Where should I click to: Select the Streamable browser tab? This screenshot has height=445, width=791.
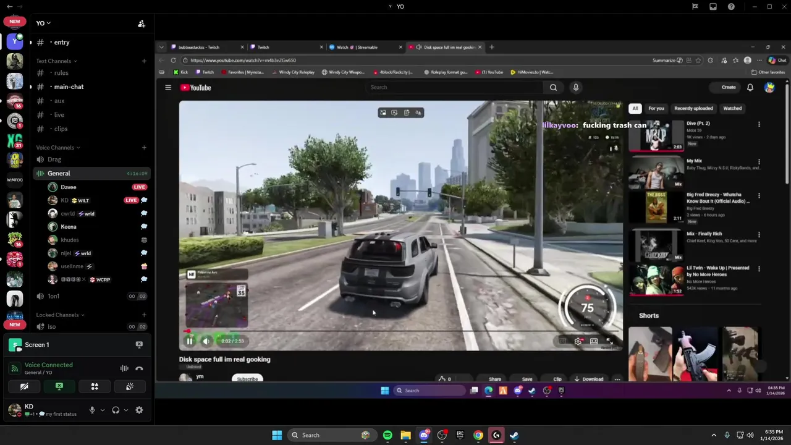pyautogui.click(x=365, y=47)
